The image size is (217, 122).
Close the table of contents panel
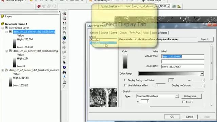pyautogui.click(x=60, y=12)
